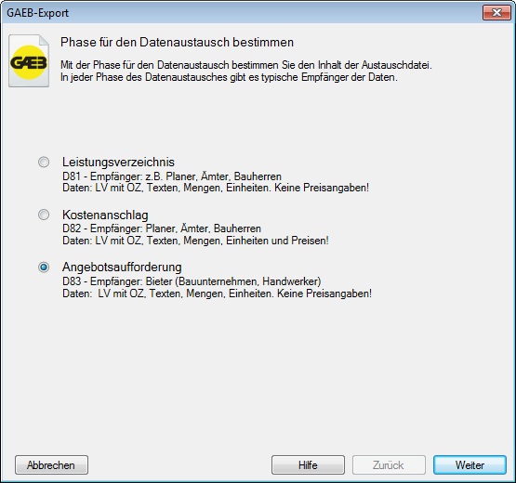The height and width of the screenshot is (483, 516).
Task: Select the Angebotsaufforderung radio button
Action: (44, 267)
